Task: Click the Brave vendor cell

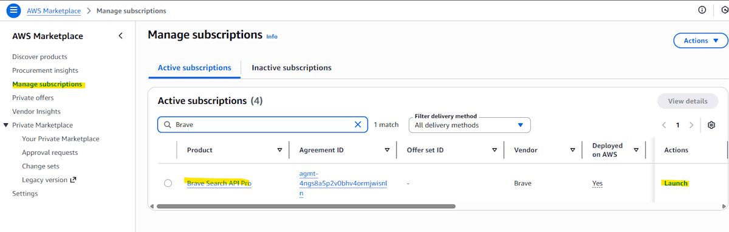Action: click(x=522, y=183)
